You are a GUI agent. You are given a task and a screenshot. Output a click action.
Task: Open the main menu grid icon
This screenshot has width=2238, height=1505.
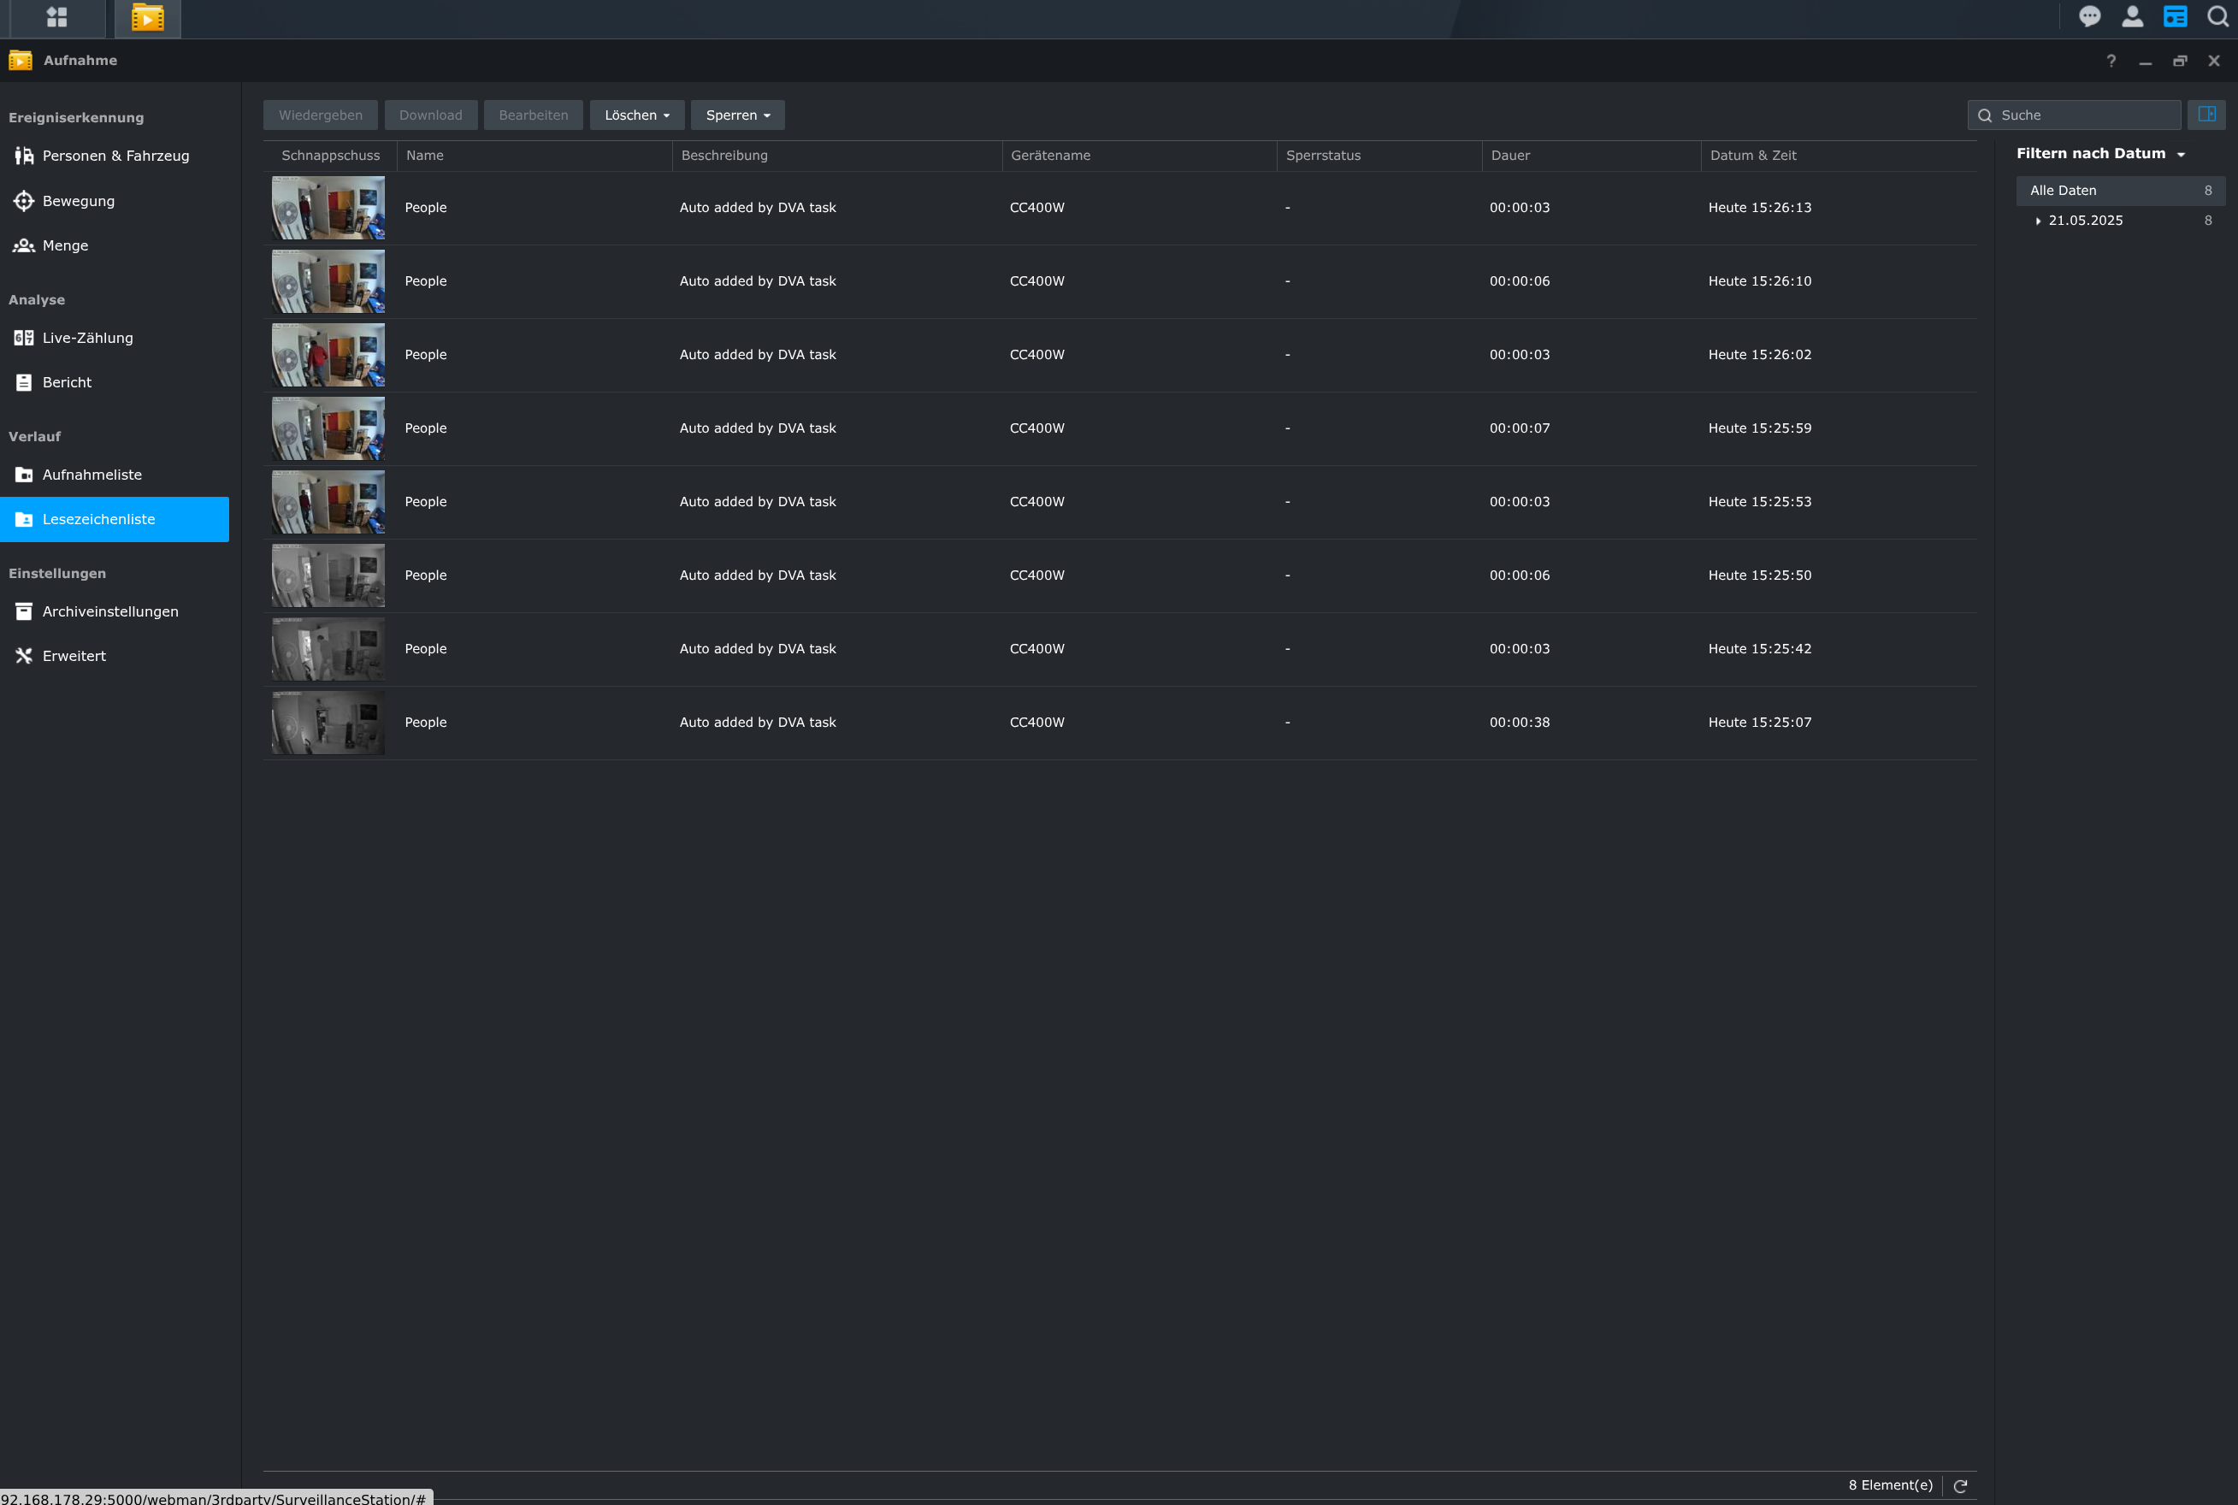56,17
